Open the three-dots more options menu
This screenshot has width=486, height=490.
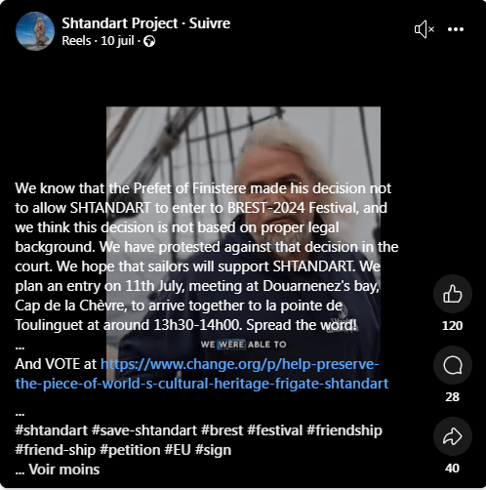(x=456, y=29)
